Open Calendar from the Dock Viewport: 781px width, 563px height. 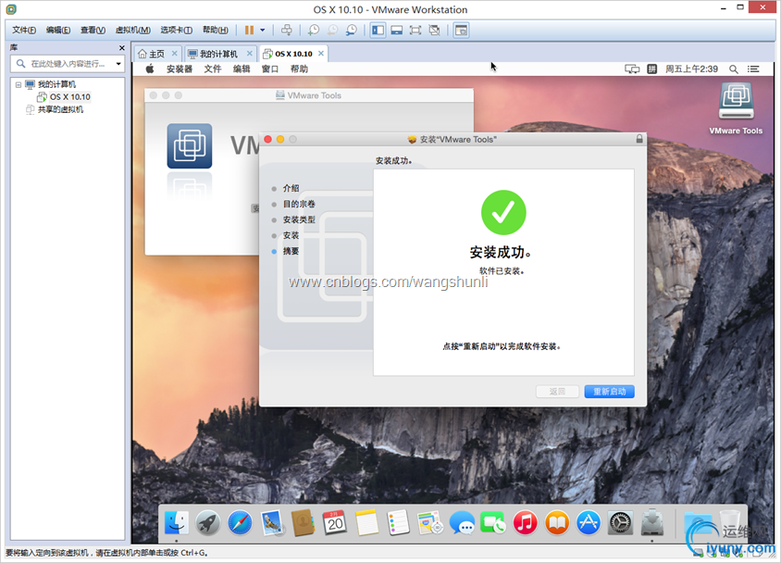pyautogui.click(x=335, y=523)
